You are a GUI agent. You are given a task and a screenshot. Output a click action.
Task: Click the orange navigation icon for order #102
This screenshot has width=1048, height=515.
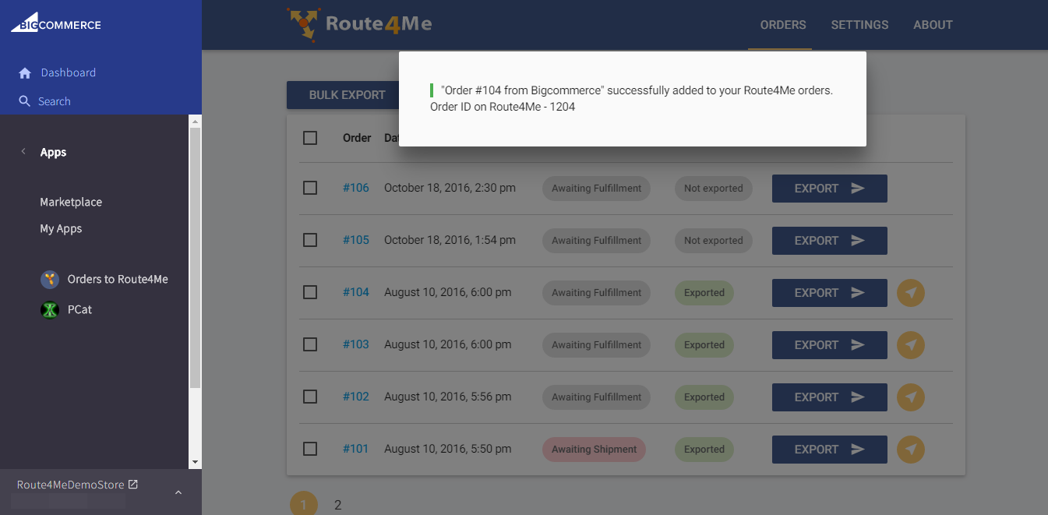pyautogui.click(x=911, y=397)
